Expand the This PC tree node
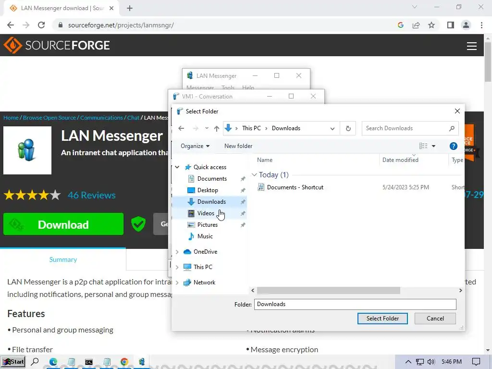This screenshot has width=492, height=369. click(177, 267)
